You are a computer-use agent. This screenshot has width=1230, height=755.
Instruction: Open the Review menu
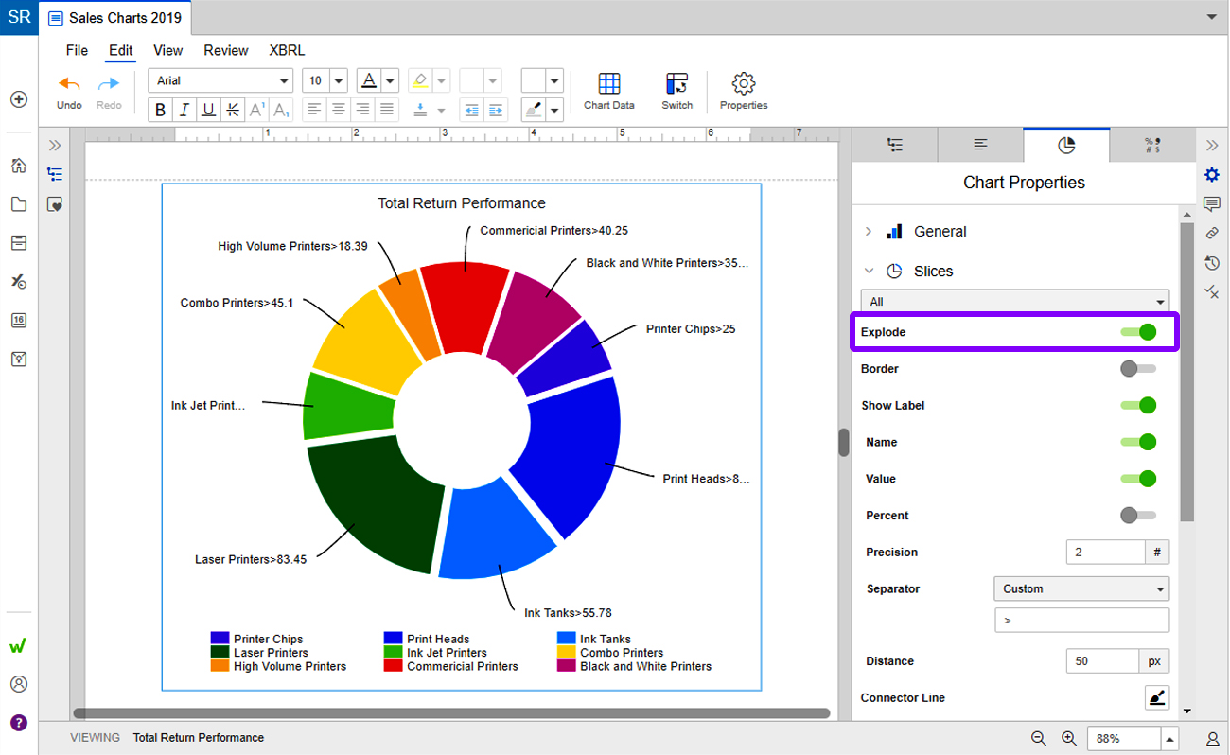(x=226, y=50)
